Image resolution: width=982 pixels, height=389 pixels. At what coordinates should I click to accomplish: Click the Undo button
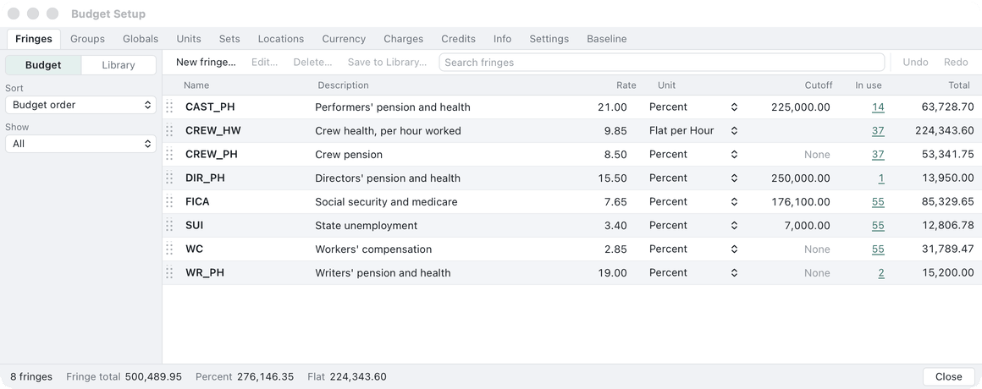(916, 62)
